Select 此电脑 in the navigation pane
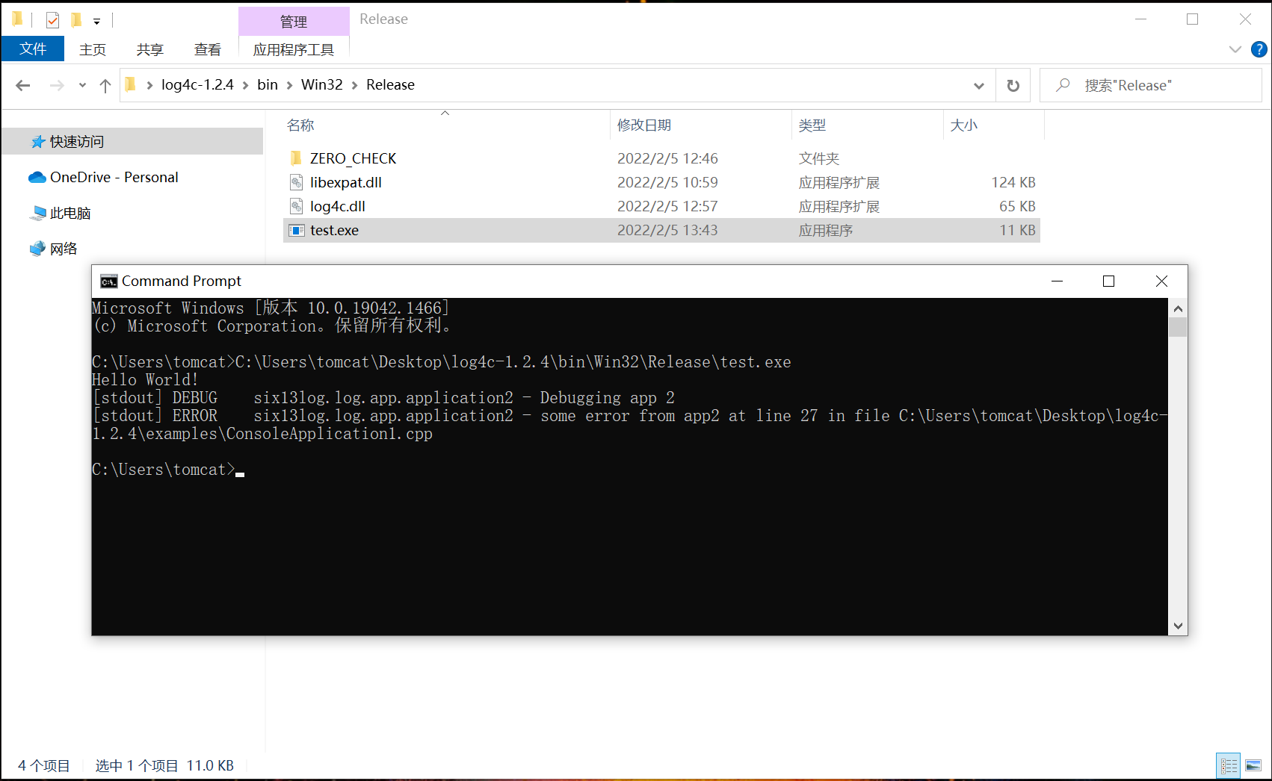The width and height of the screenshot is (1272, 781). pos(70,213)
